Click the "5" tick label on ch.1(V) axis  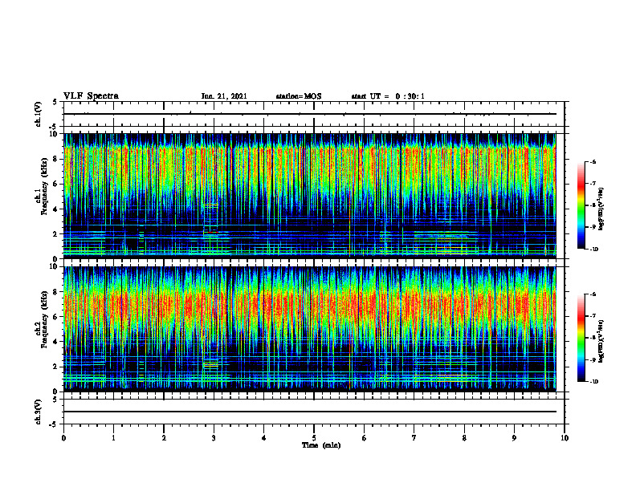[55, 103]
